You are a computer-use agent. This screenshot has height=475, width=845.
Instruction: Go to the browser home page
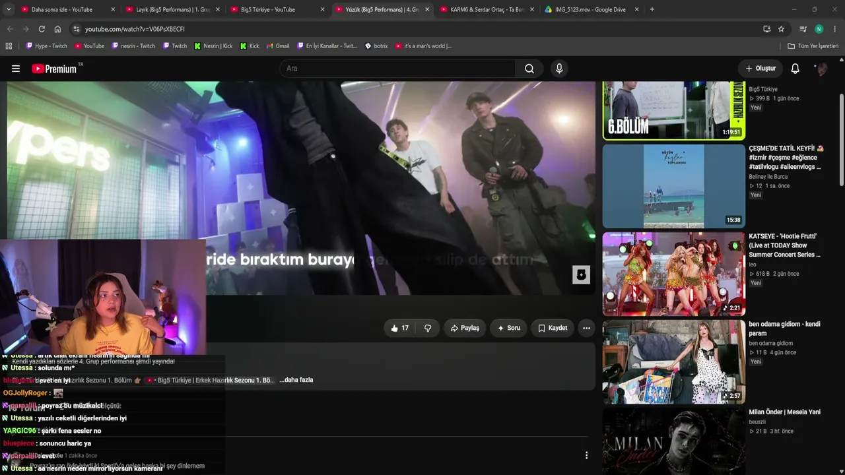point(57,29)
